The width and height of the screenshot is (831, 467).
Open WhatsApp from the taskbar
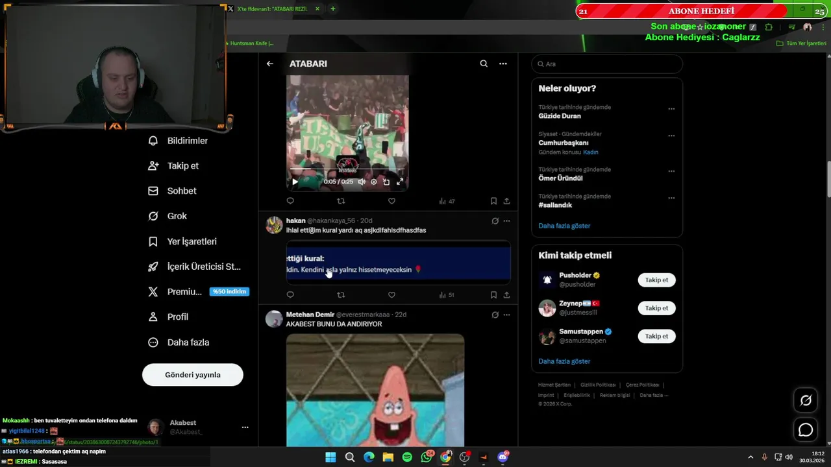click(427, 457)
